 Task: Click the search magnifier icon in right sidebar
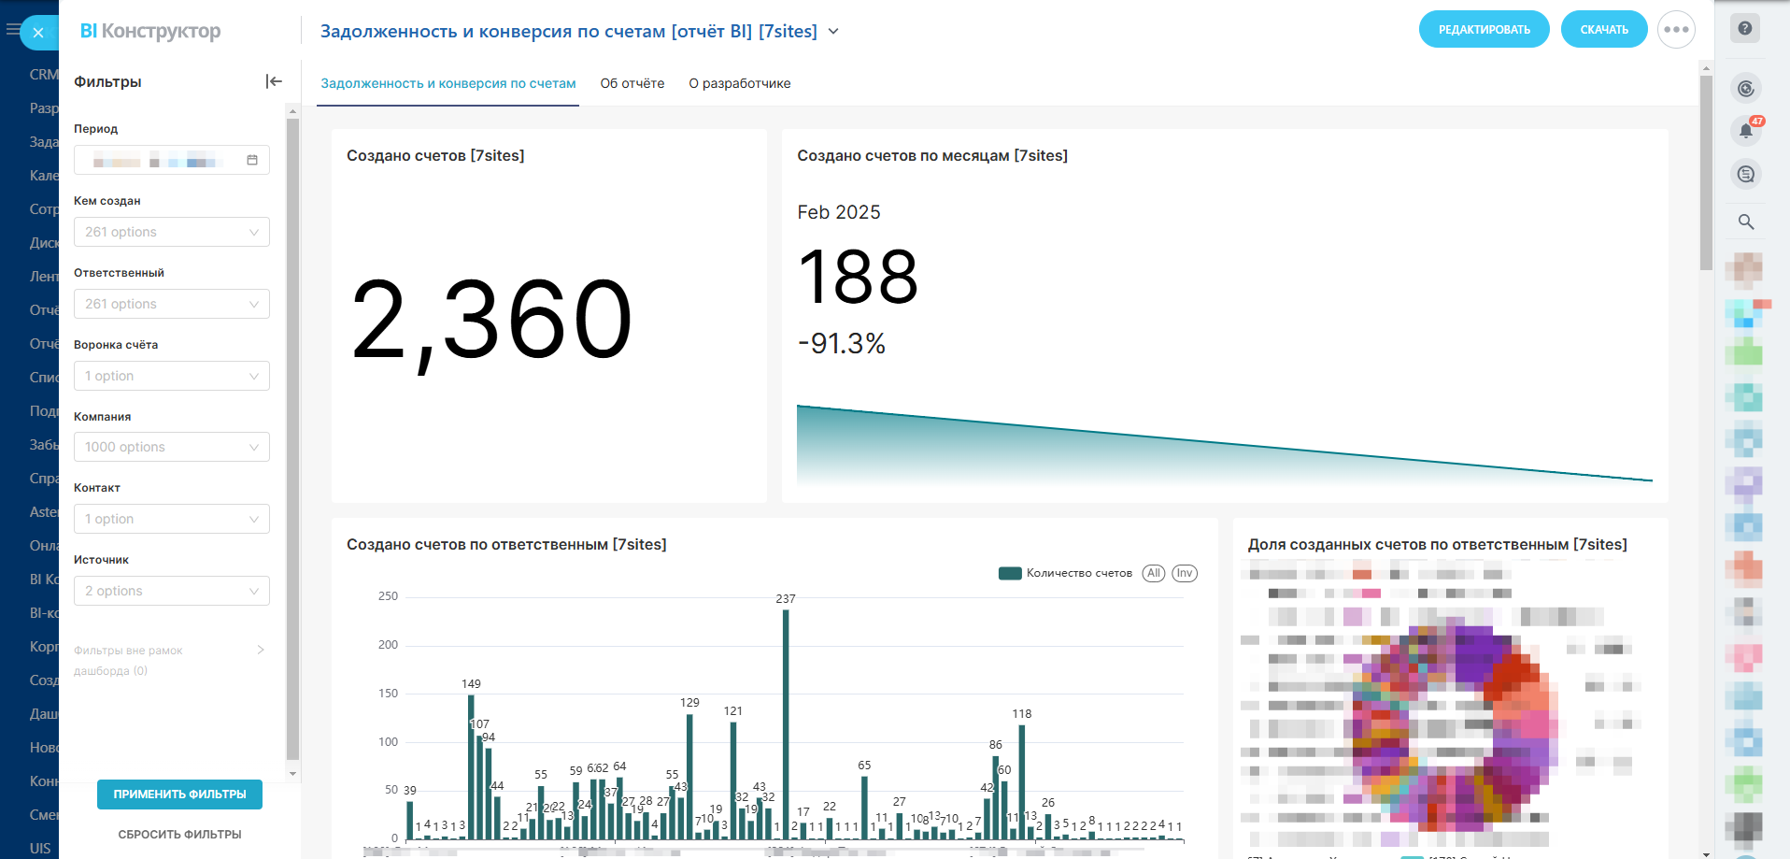click(1745, 222)
